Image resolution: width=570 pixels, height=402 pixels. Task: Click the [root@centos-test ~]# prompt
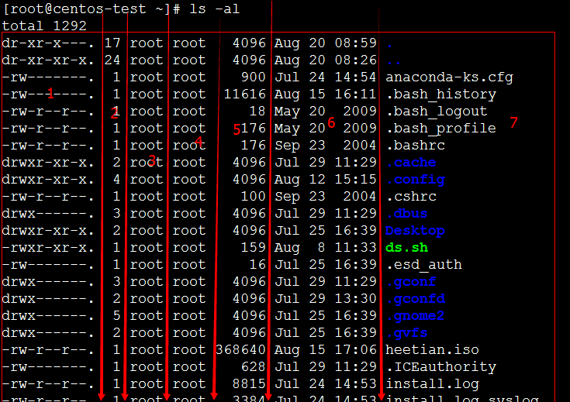92,9
